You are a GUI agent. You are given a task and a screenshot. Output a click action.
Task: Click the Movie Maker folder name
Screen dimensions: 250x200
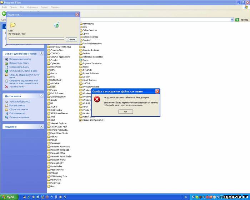[x=56, y=166]
